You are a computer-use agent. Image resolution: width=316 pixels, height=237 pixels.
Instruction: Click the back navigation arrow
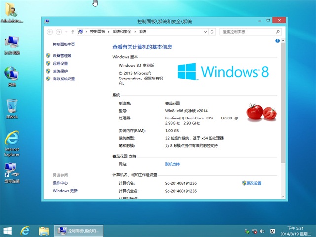point(50,31)
